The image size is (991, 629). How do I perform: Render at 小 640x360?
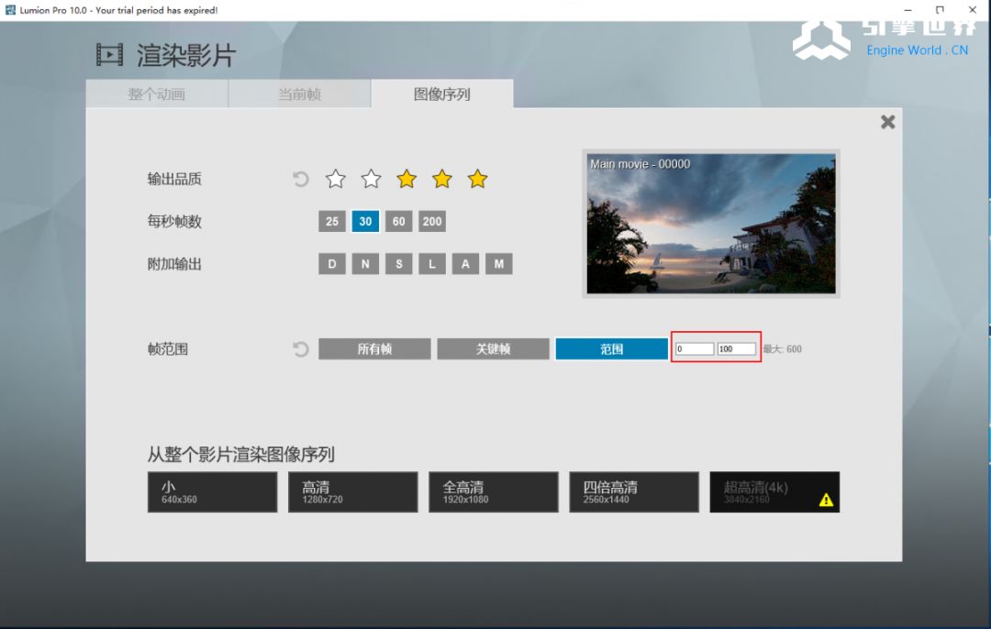click(x=212, y=492)
